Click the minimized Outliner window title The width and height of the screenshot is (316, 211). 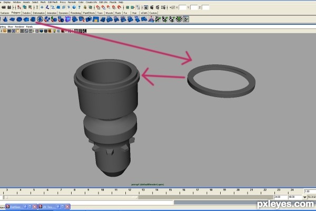[x=15, y=207]
